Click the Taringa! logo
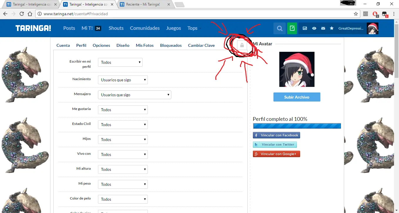This screenshot has height=213, width=399. (33, 28)
